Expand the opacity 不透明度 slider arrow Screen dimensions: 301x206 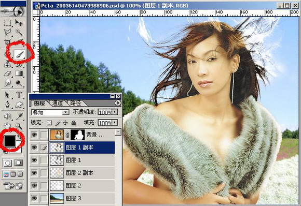point(115,112)
